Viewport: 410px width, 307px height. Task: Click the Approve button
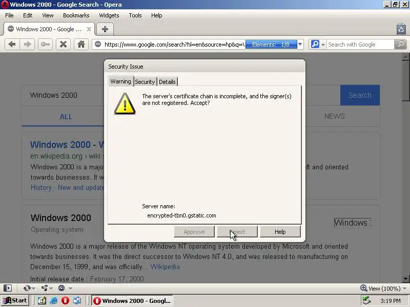(194, 232)
